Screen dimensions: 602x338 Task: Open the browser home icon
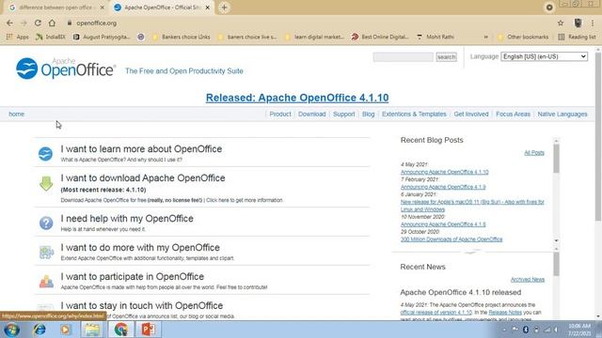point(52,23)
